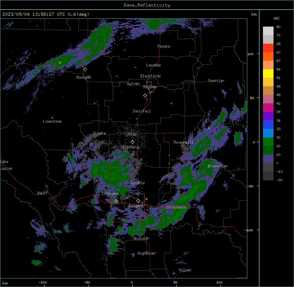Select the Sylvan label
Screen dimensions: 294x287
tap(133, 84)
